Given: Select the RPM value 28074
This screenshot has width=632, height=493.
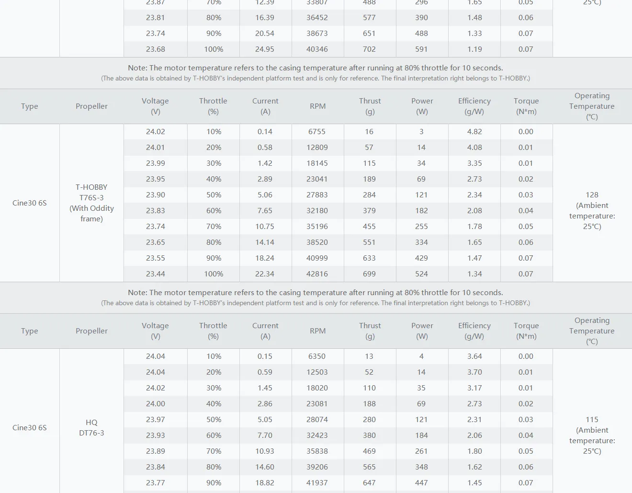Looking at the screenshot, I should (317, 420).
